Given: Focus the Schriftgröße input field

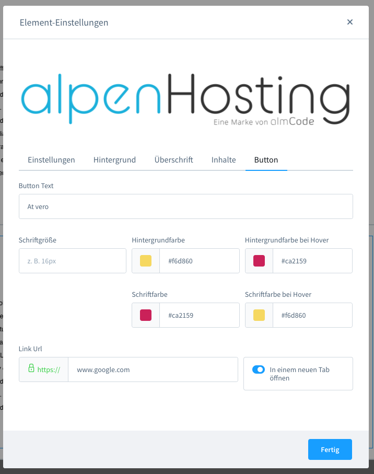Looking at the screenshot, I should click(x=73, y=261).
